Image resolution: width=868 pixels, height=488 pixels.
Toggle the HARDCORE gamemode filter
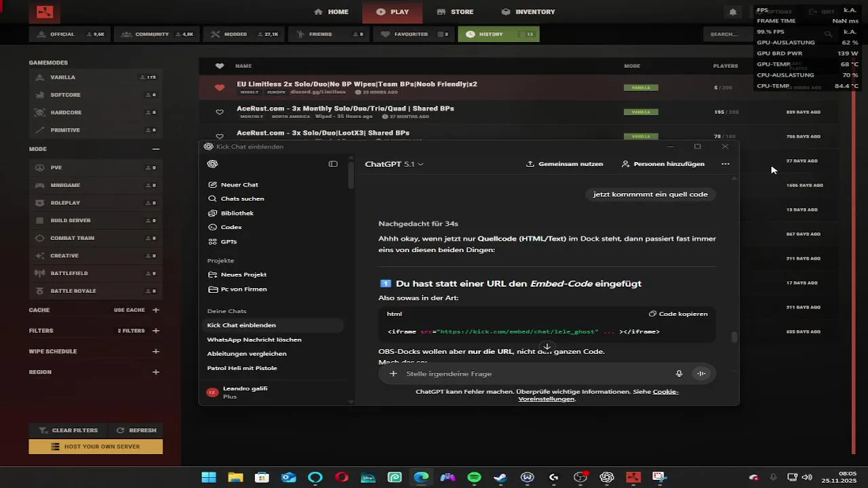(96, 113)
